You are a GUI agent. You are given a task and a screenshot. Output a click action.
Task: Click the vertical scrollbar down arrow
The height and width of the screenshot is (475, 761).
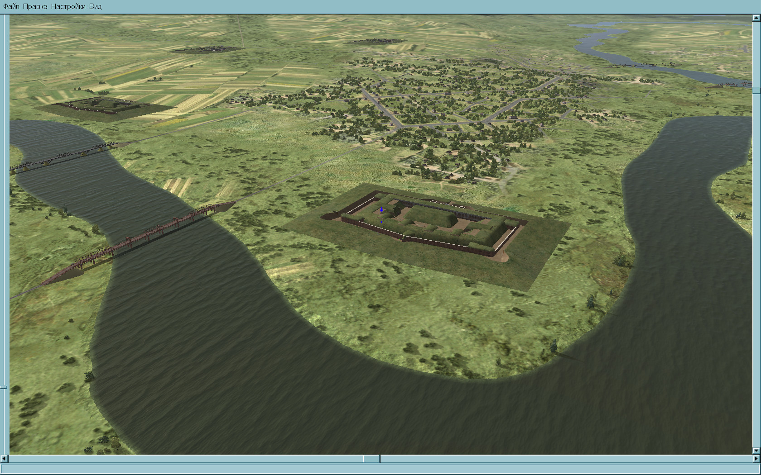click(x=756, y=451)
